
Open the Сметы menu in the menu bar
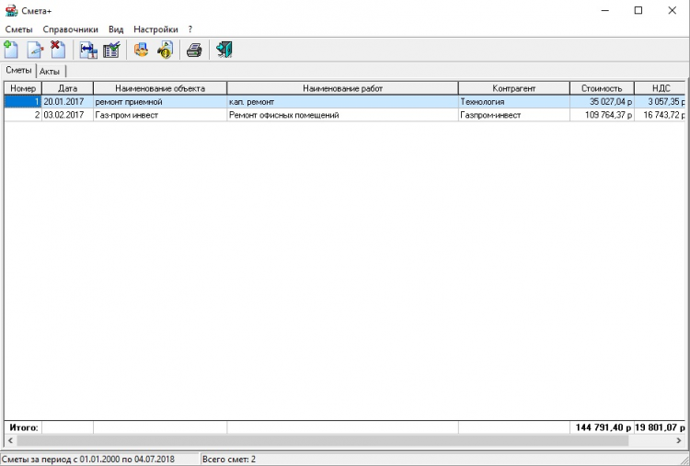[x=19, y=29]
